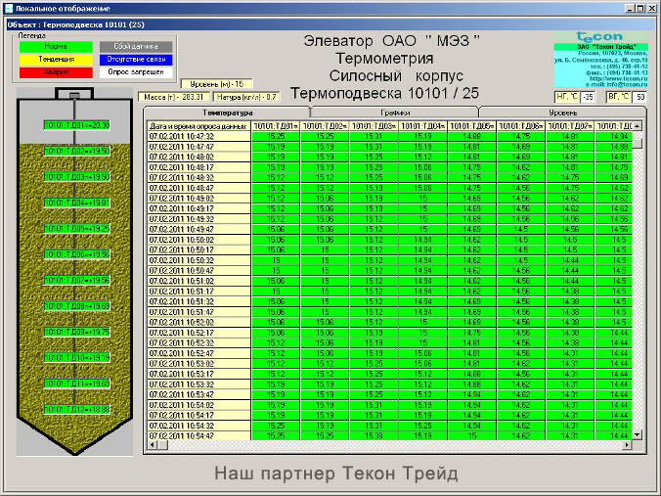
Task: Click the Натура (кг/л) - 0.7 indicator
Action: tap(246, 97)
